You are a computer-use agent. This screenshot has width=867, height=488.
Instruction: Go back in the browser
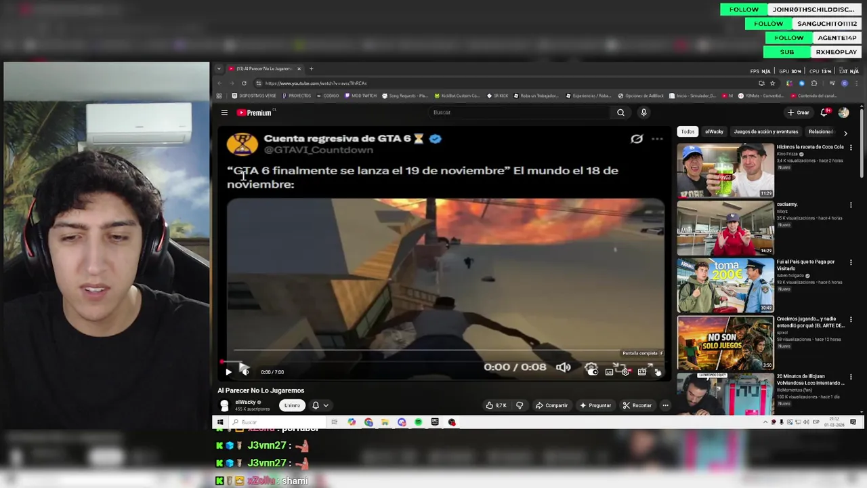[219, 83]
